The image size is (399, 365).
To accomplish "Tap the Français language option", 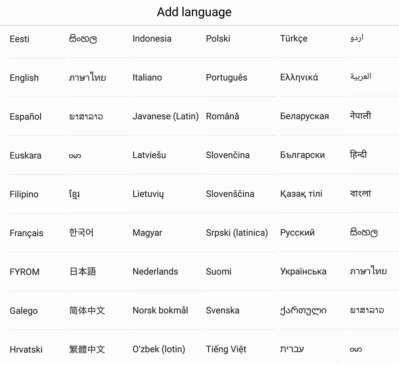I will 26,233.
